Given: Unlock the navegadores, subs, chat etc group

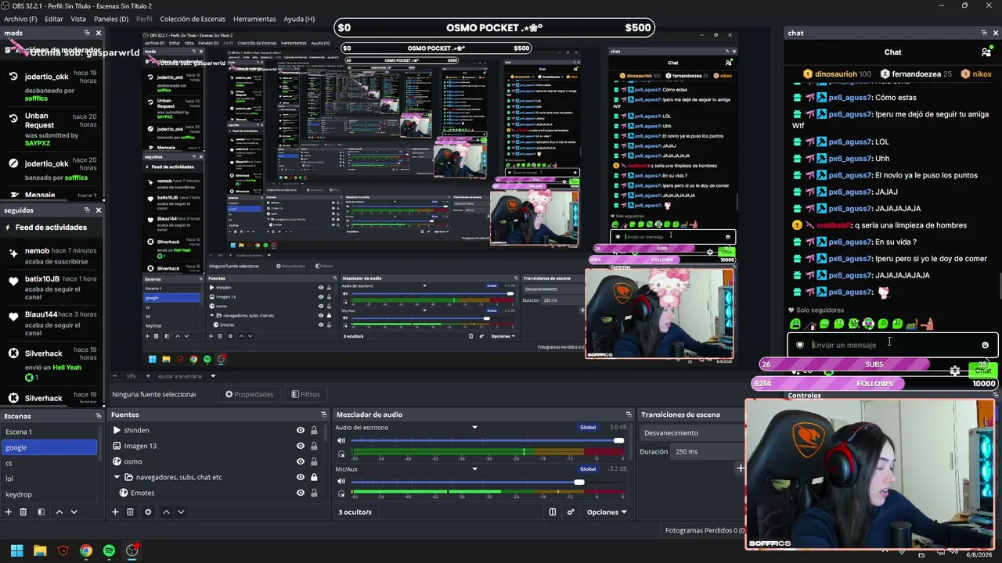Looking at the screenshot, I should click(314, 477).
